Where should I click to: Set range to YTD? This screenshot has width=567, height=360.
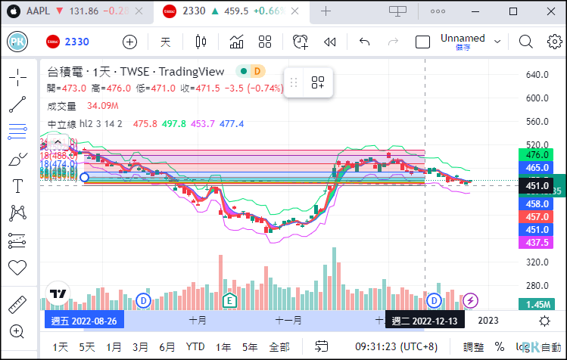pyautogui.click(x=195, y=347)
